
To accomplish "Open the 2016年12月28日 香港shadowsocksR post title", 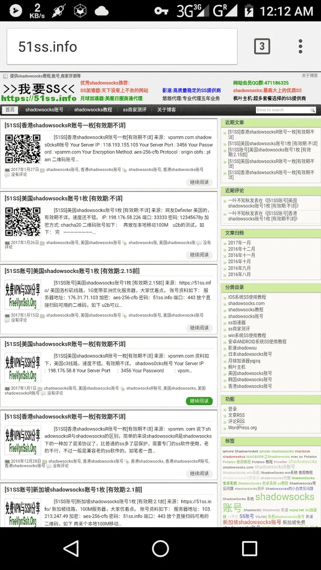I will point(65,417).
